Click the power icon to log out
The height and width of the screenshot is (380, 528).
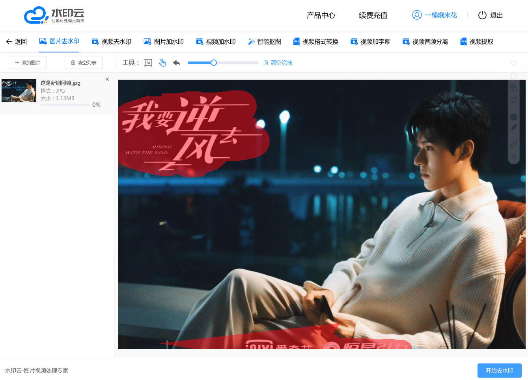point(482,15)
